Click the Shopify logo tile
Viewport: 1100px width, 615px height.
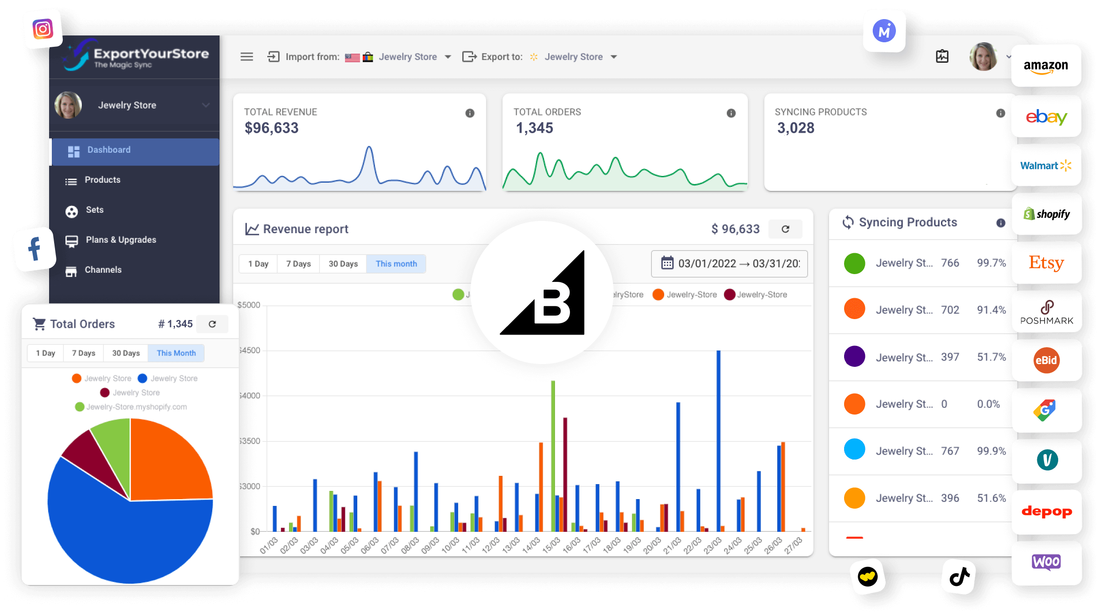[x=1046, y=214]
